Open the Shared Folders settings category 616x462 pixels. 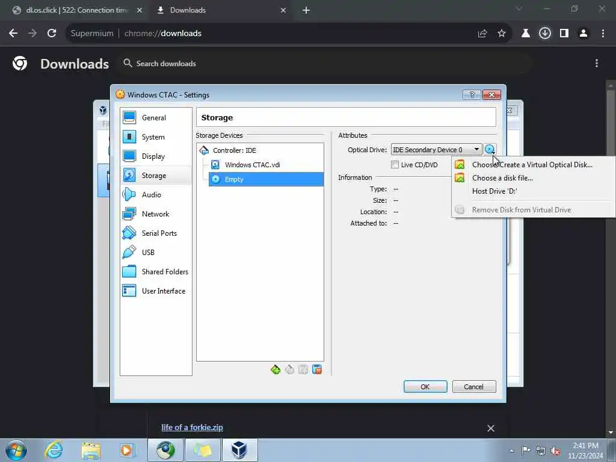[x=156, y=271]
